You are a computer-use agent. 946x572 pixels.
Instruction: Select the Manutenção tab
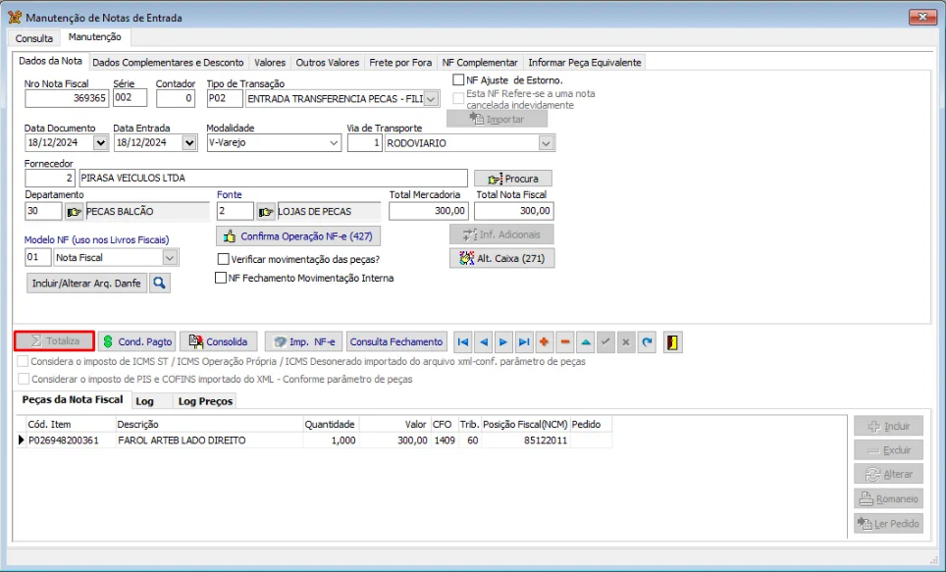point(95,37)
